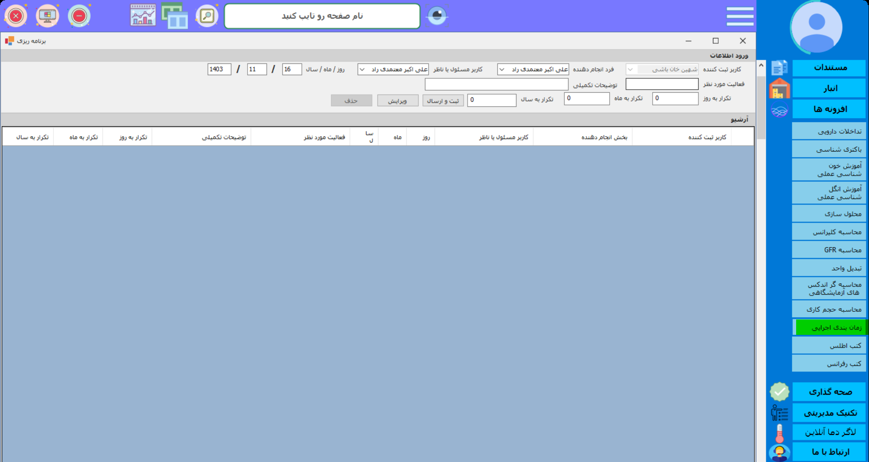Open the مستندات sidebar menu
The image size is (869, 462).
click(x=829, y=68)
